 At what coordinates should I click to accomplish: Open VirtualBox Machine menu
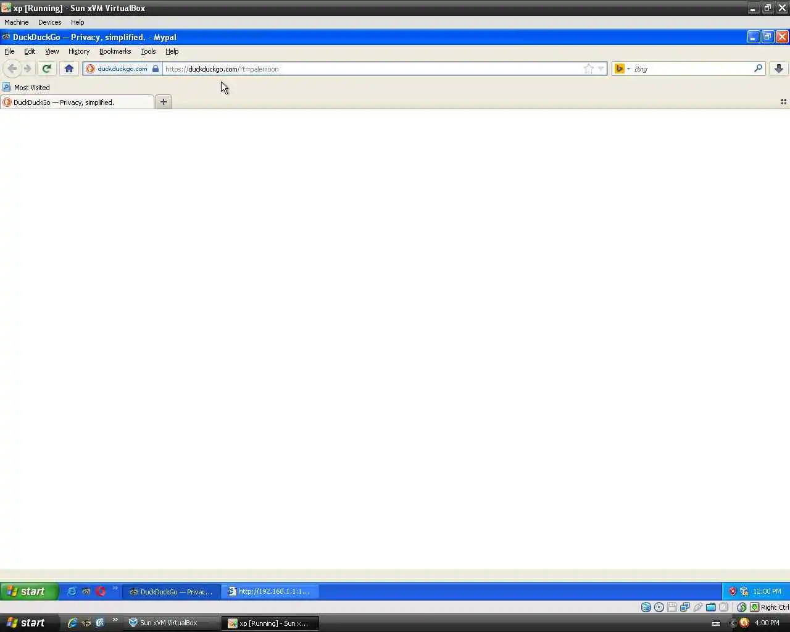[17, 22]
